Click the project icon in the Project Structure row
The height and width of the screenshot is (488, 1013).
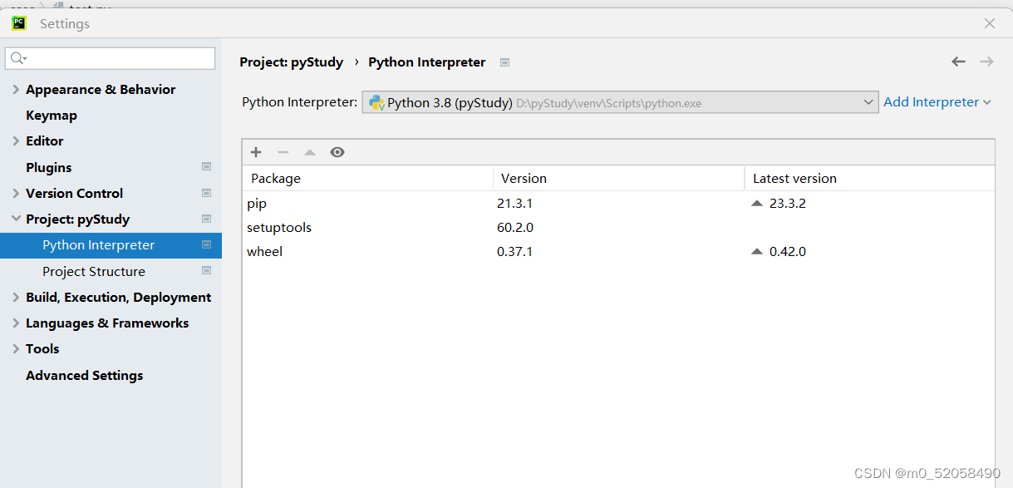(206, 271)
